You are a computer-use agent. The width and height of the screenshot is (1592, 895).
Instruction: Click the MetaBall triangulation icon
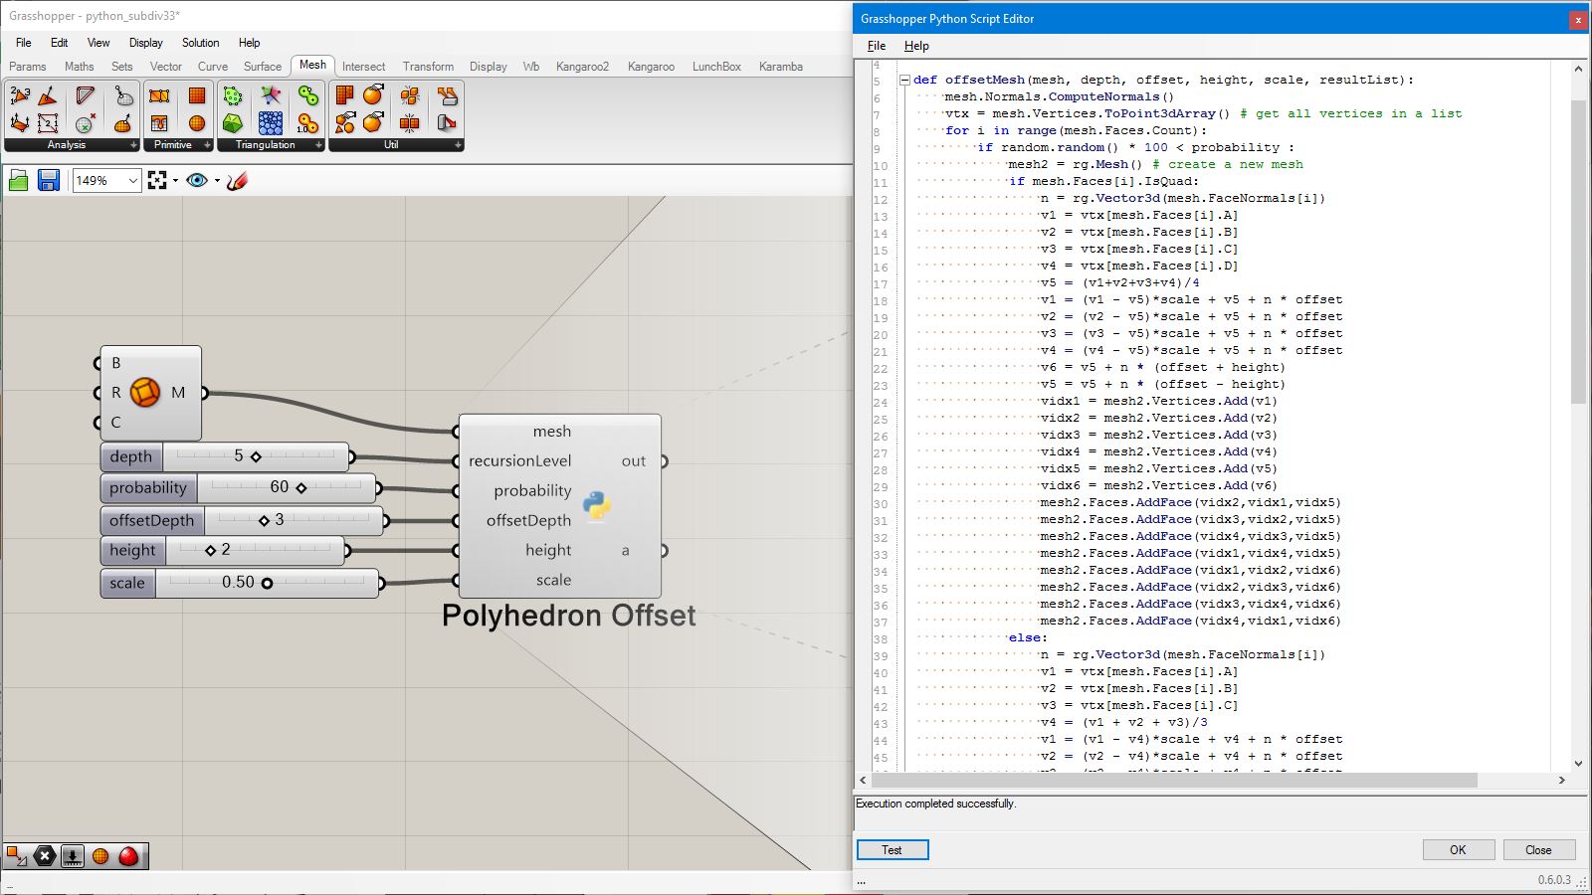coord(308,95)
